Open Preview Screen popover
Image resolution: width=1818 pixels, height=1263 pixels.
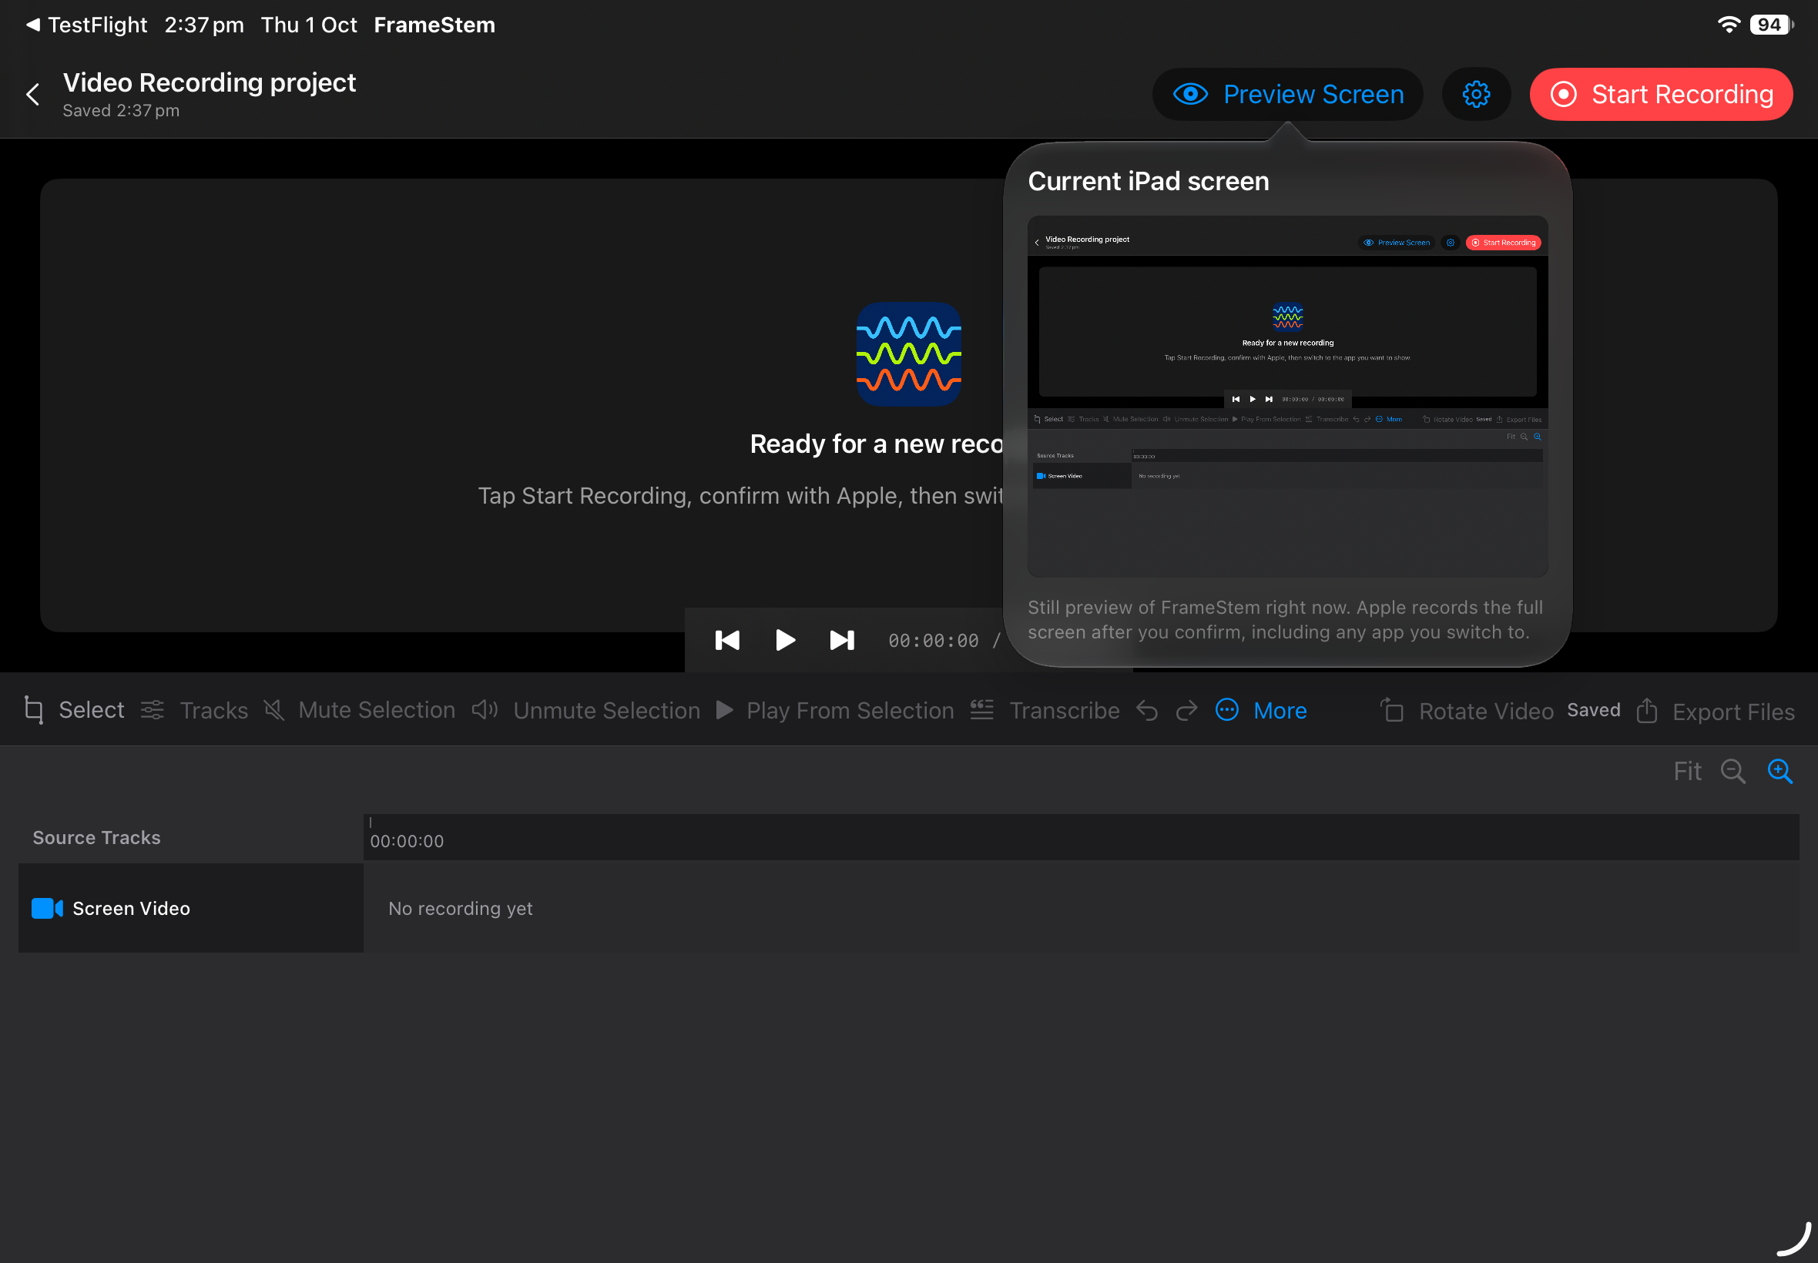tap(1287, 94)
